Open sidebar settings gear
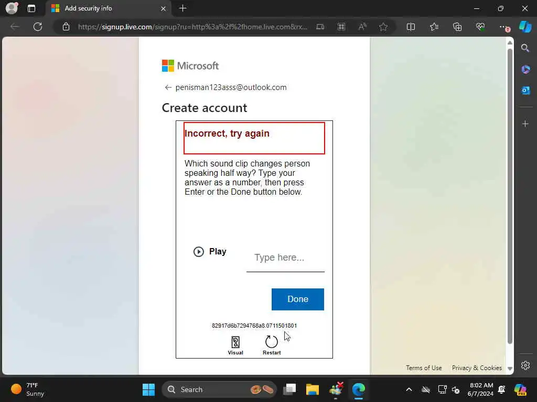This screenshot has width=537, height=402. pos(525,365)
